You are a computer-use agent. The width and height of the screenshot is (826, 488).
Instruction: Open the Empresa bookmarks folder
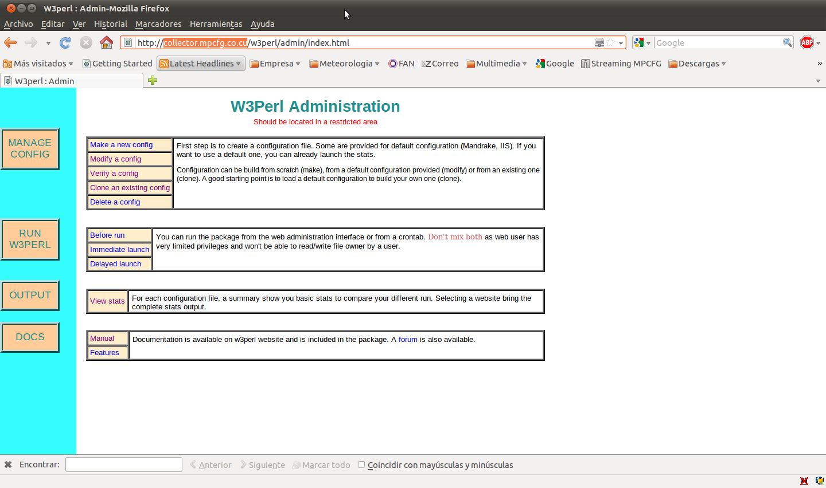(x=275, y=64)
